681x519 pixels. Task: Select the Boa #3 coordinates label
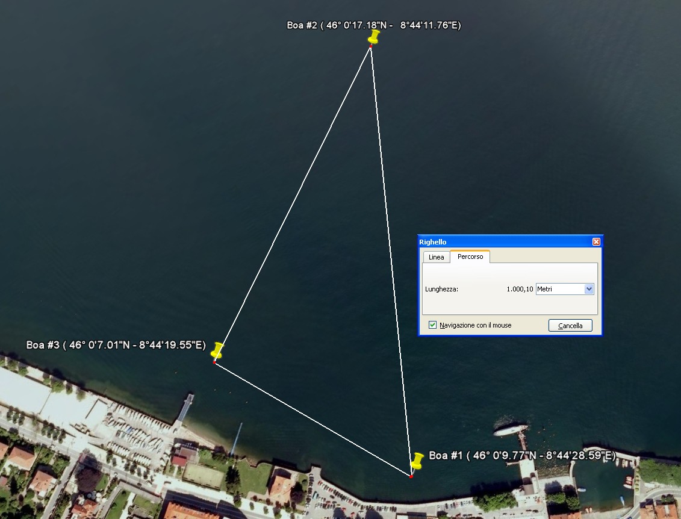coord(116,345)
